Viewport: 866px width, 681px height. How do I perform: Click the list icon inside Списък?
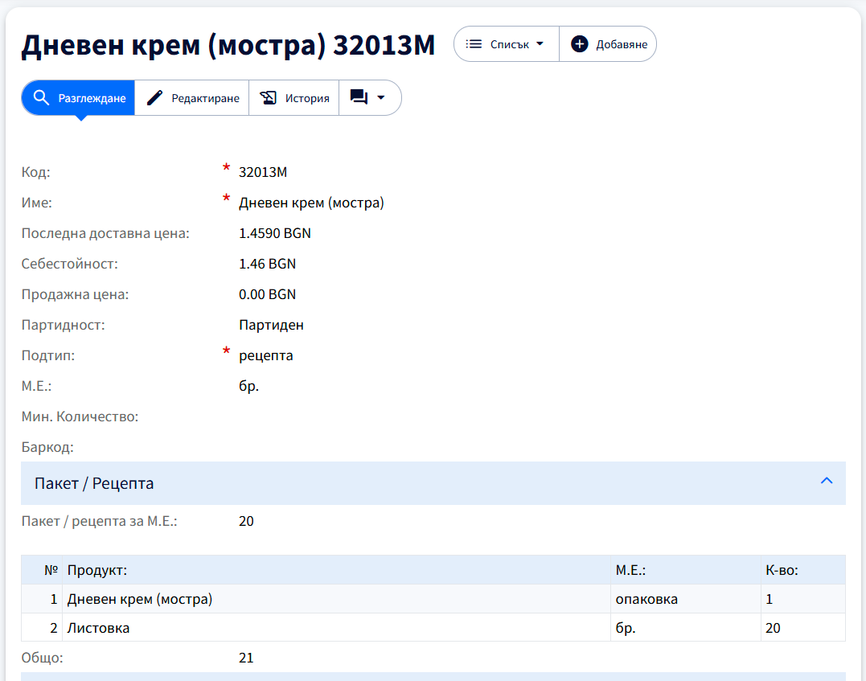pos(474,44)
